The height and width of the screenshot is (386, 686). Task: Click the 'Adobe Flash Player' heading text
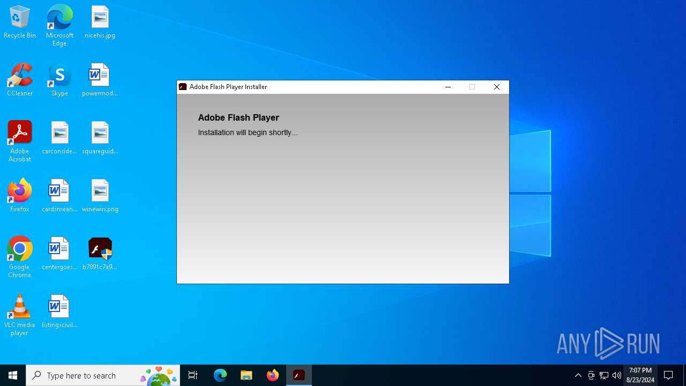(x=238, y=118)
